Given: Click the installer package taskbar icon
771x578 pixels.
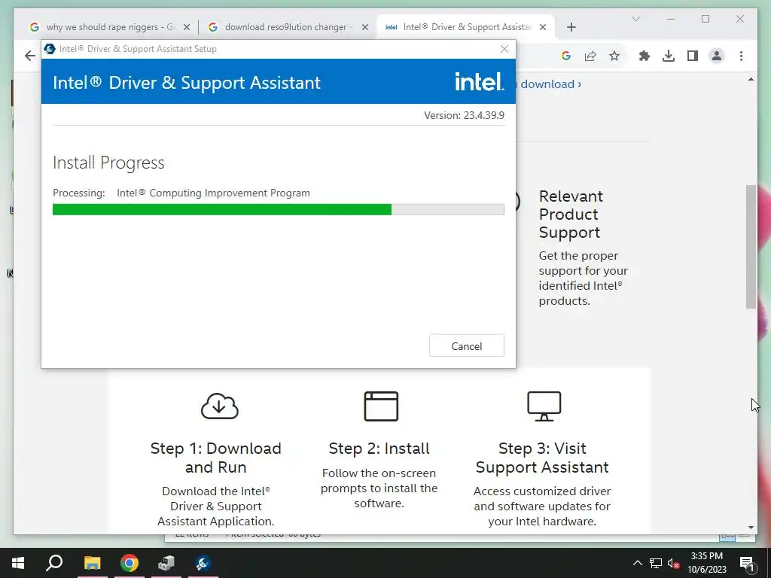Looking at the screenshot, I should click(x=166, y=563).
